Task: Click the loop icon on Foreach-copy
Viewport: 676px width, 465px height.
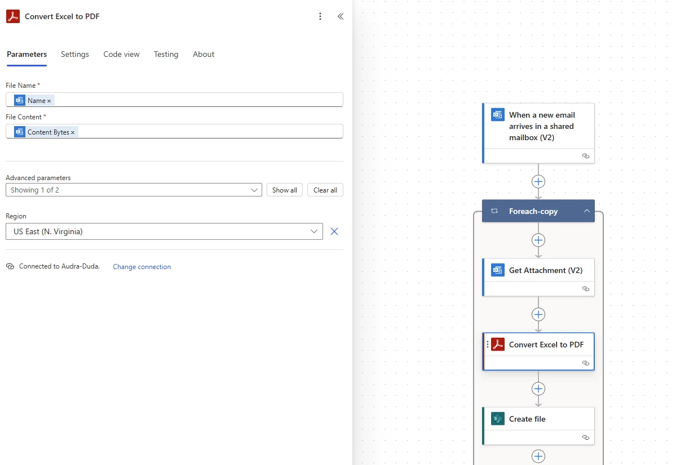Action: point(494,211)
